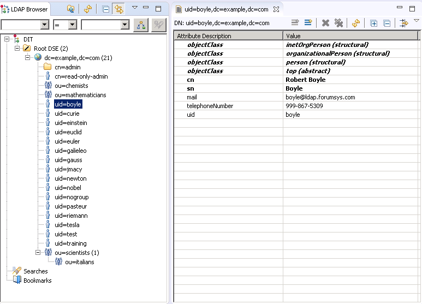Open the filter editor hierarchy button
The height and width of the screenshot is (304, 422).
pyautogui.click(x=141, y=25)
